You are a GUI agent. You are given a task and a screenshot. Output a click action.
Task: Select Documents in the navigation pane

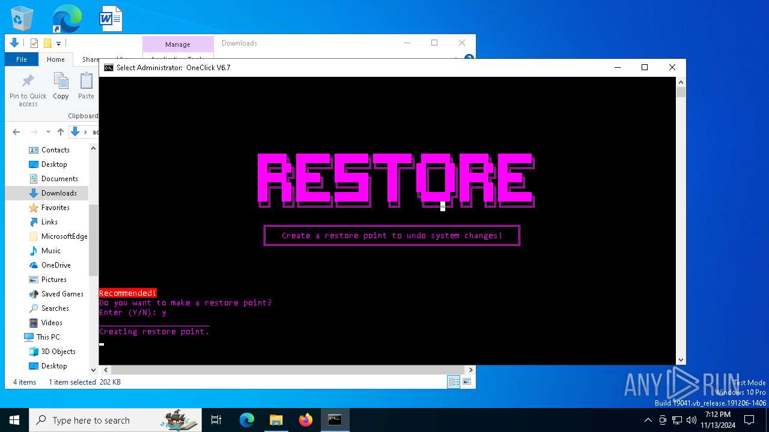[x=59, y=179]
